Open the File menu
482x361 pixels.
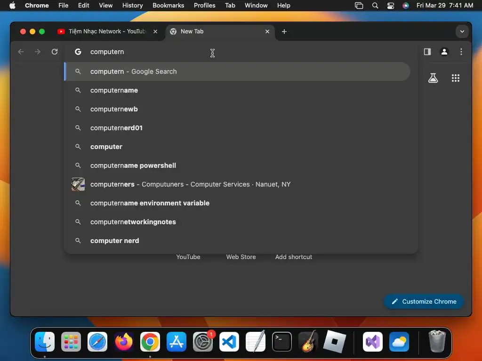64,6
